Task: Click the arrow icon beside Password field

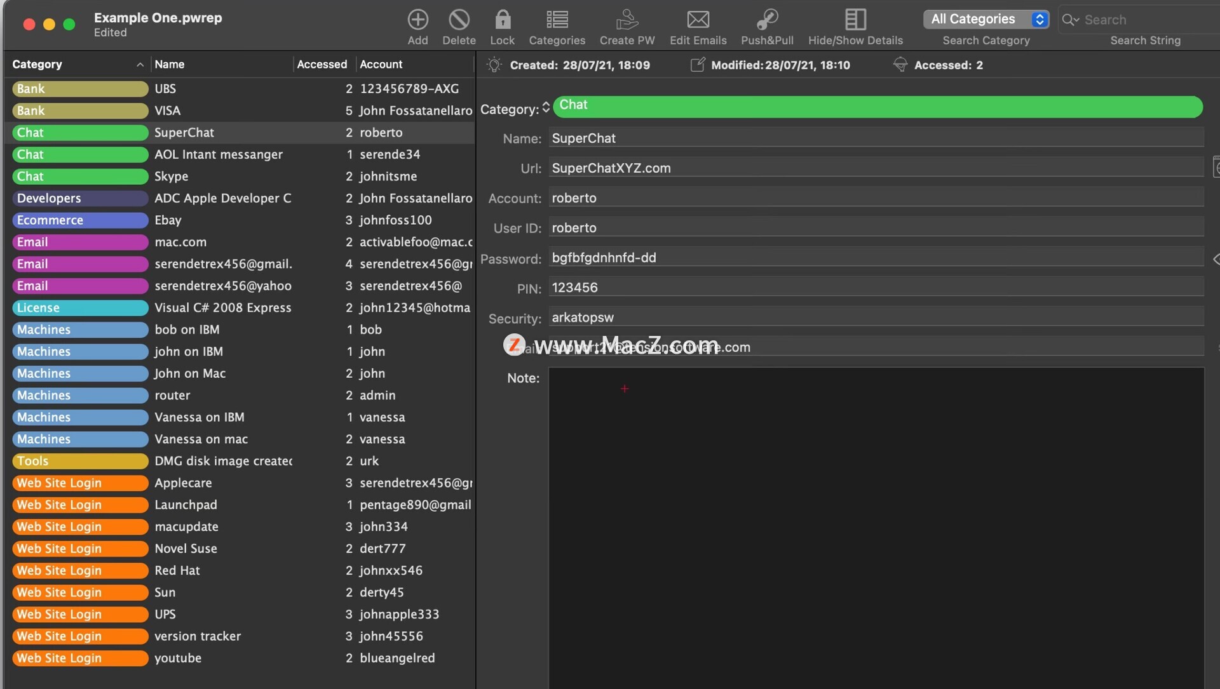Action: pos(1216,259)
